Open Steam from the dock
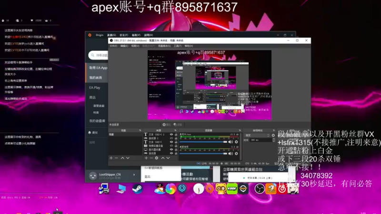 137,189
